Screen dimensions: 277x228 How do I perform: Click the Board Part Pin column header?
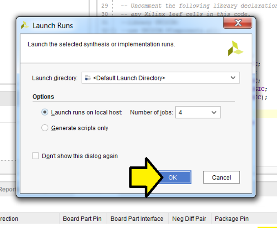(x=82, y=219)
